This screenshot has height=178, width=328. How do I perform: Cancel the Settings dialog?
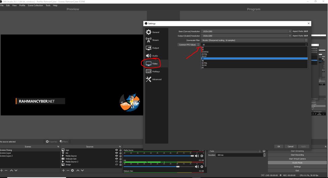pos(291,146)
